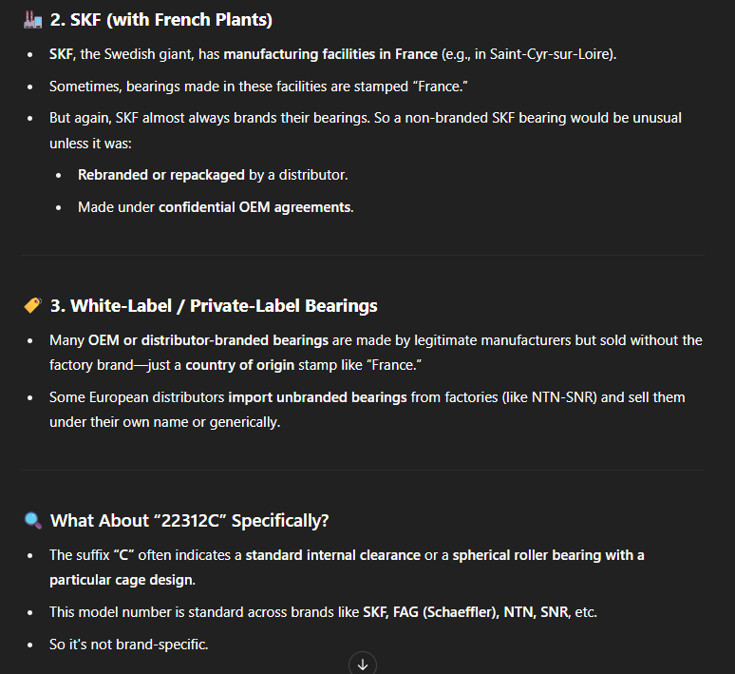
Task: Click the bold "OEM or distributor-branded bearings" text
Action: tap(209, 339)
